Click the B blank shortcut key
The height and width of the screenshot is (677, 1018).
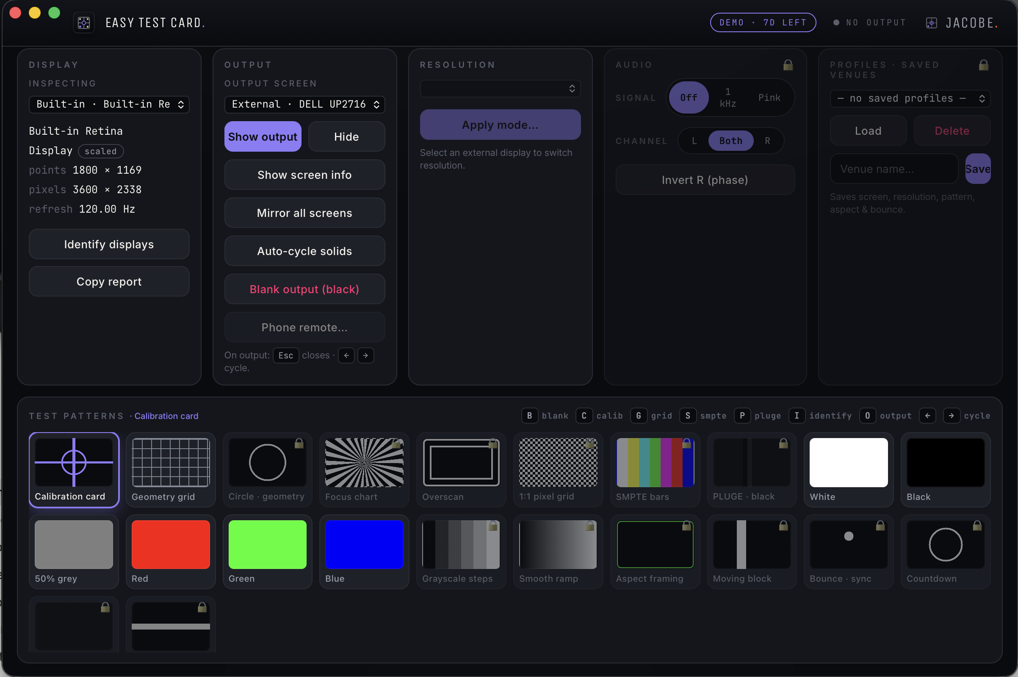[529, 416]
